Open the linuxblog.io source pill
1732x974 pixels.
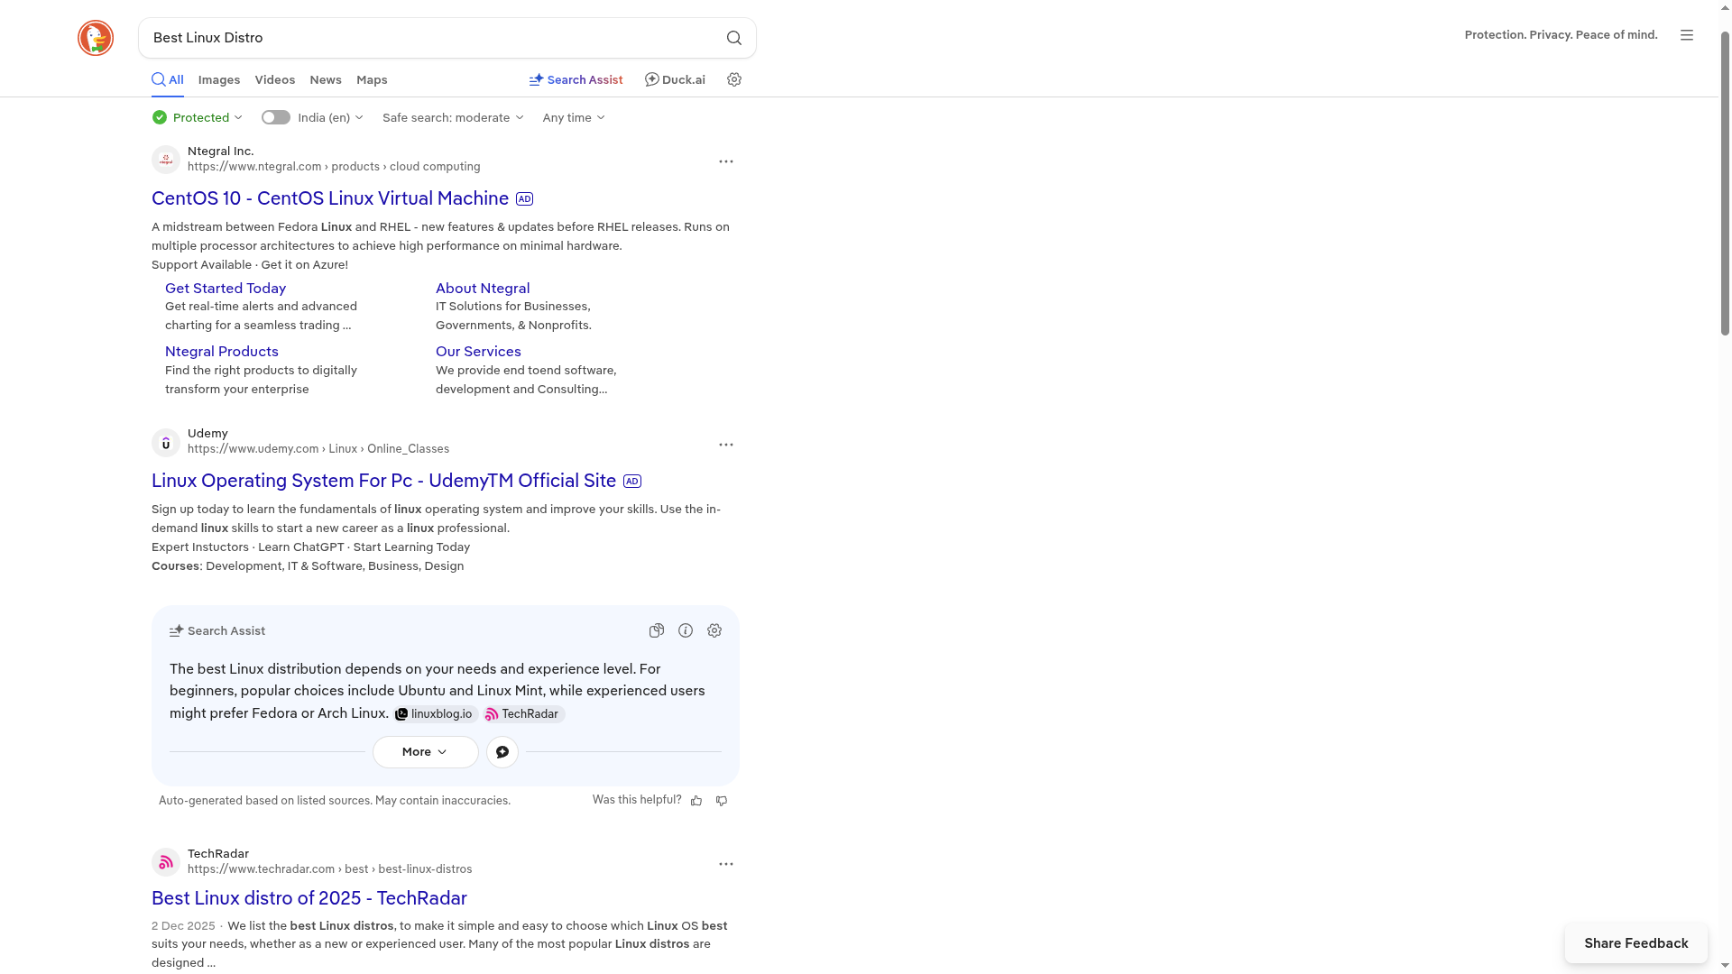pyautogui.click(x=434, y=713)
